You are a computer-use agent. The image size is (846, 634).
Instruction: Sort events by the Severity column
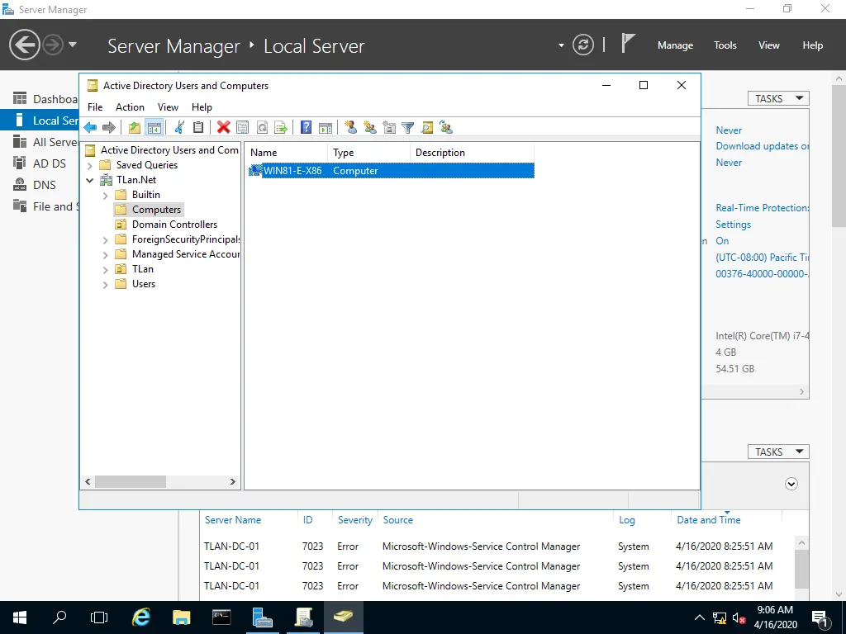[354, 520]
